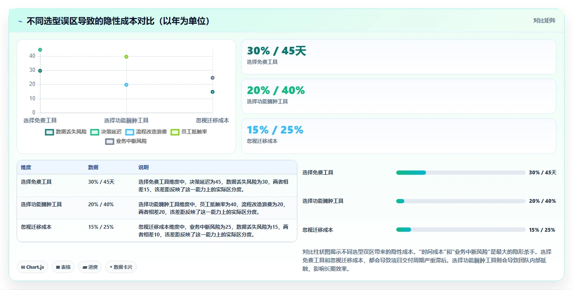Screen dimensions: 573x290
Task: Select table cell 忽视迁移成本
Action: click(x=36, y=227)
